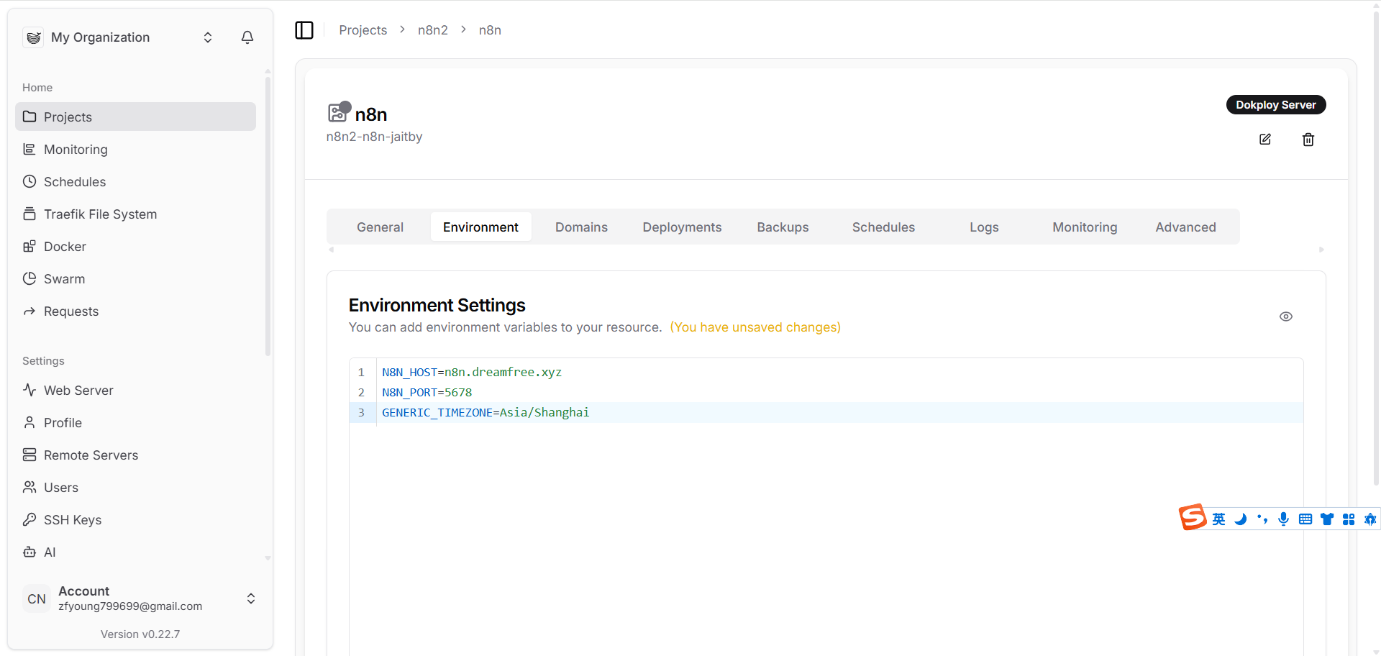Click the Sogou input method logo
This screenshot has height=656, width=1381.
click(x=1193, y=517)
